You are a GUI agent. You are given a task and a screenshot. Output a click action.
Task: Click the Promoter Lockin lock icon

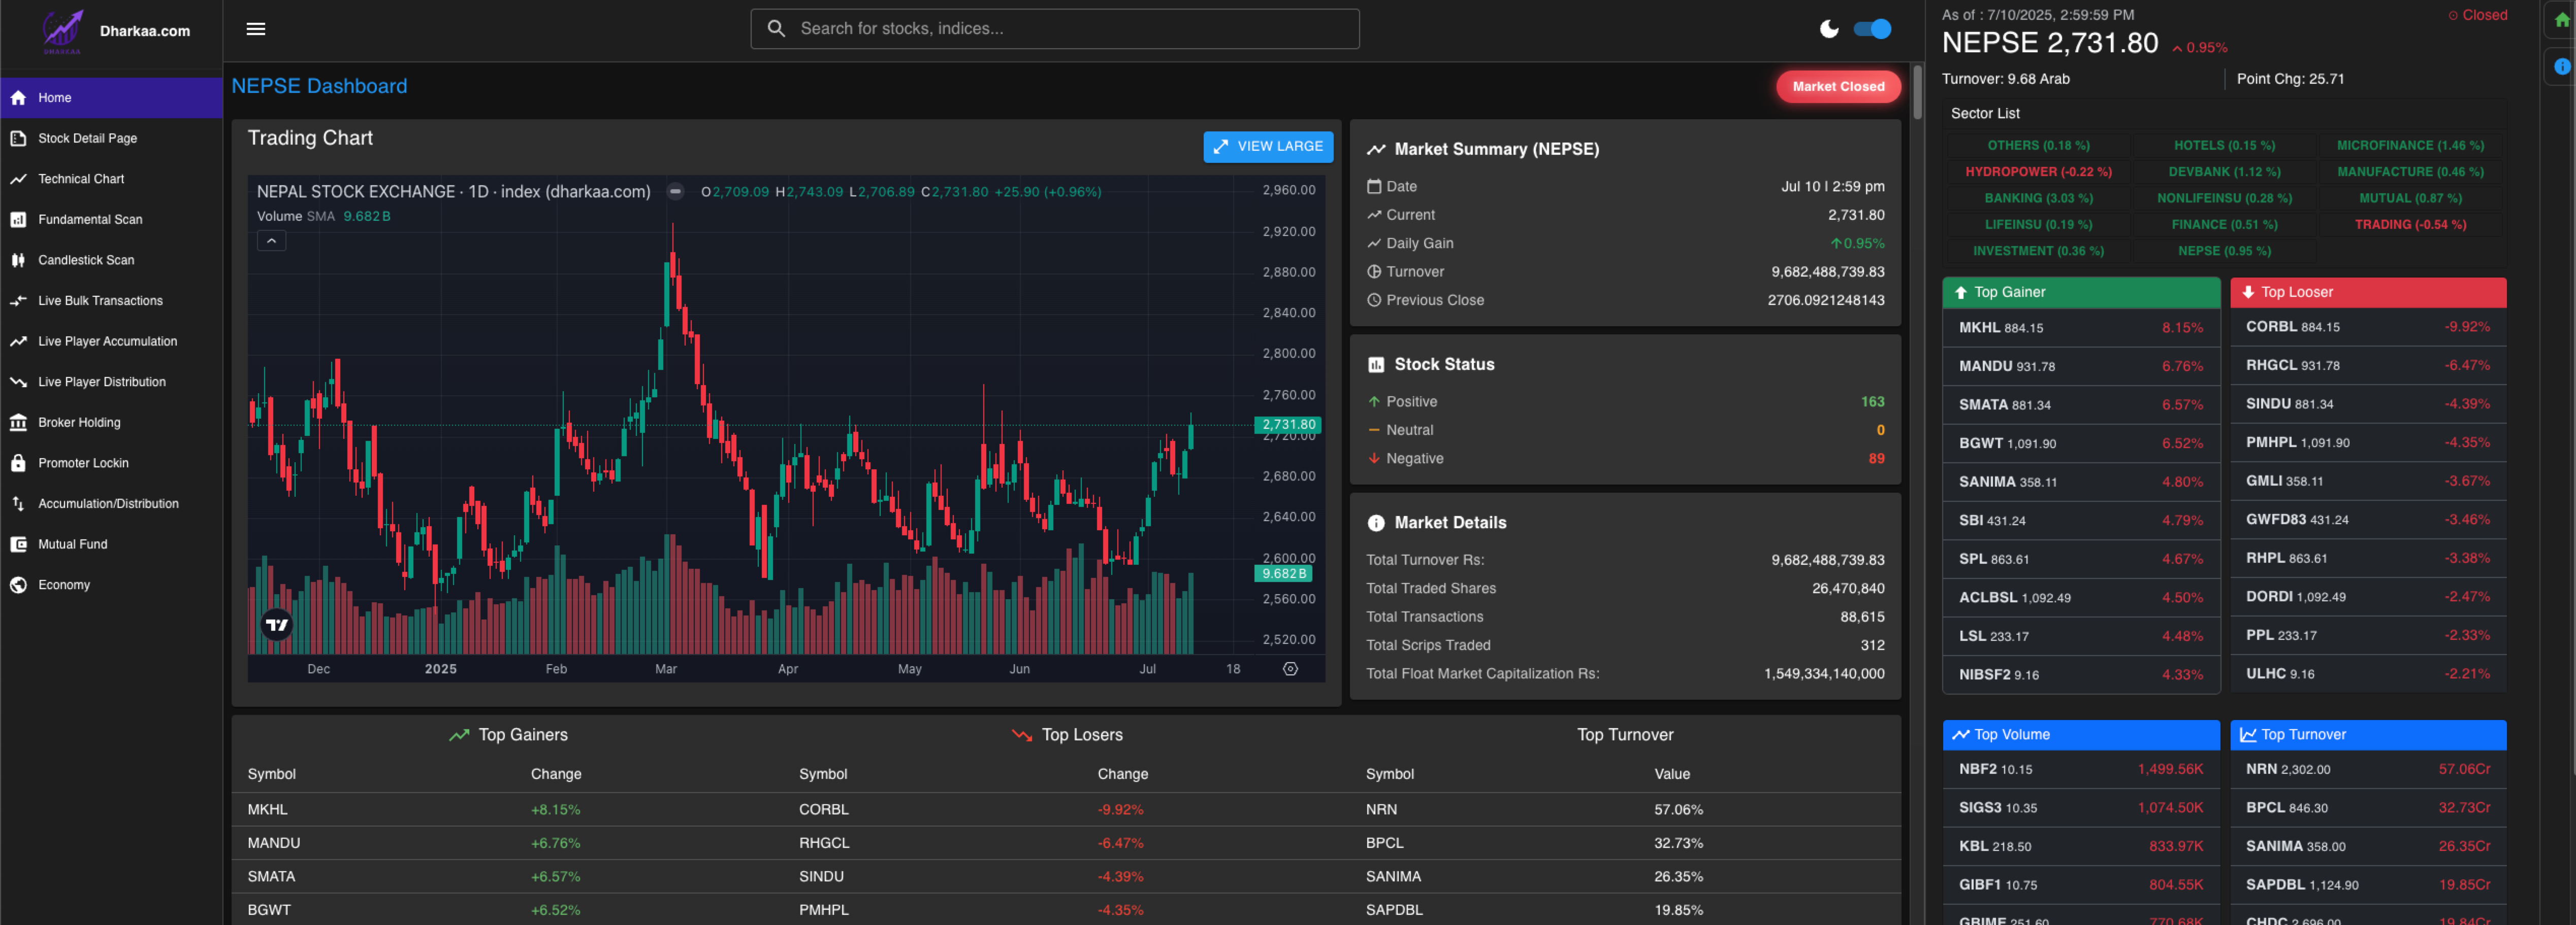coord(18,463)
